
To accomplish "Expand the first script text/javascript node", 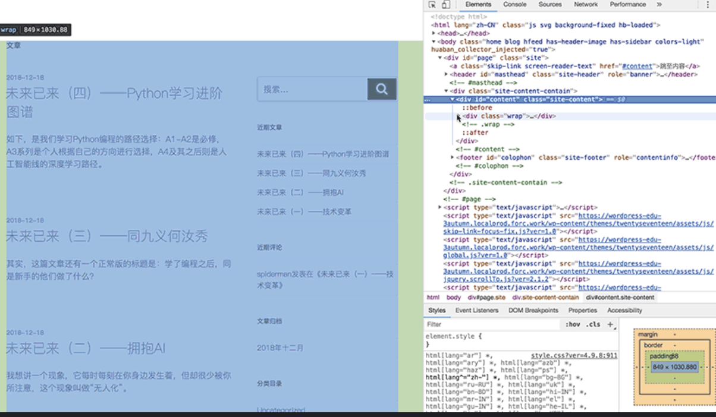I will click(440, 207).
